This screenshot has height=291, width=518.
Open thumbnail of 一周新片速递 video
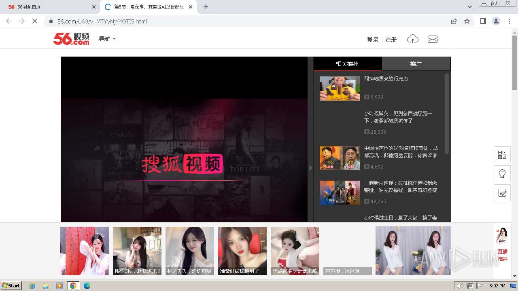340,193
